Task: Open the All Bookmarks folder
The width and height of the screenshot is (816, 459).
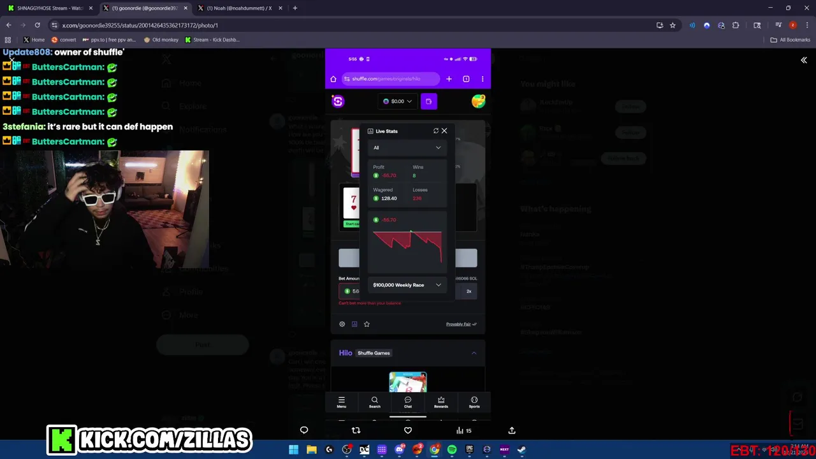Action: click(x=790, y=40)
